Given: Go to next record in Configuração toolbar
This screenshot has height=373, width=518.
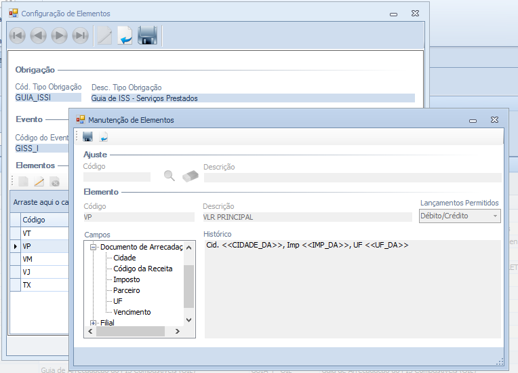Looking at the screenshot, I should (60, 35).
